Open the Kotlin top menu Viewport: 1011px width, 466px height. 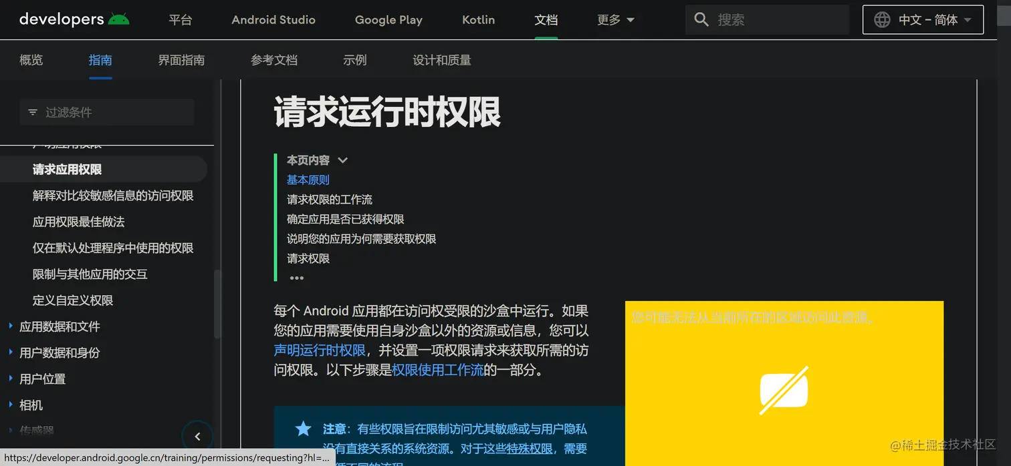[x=479, y=20]
